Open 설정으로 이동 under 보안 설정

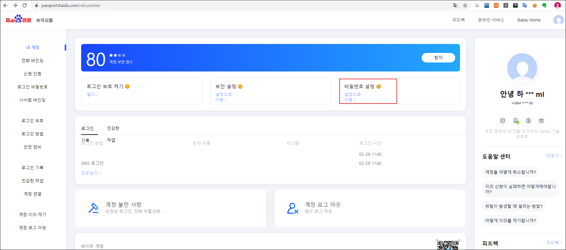[x=224, y=97]
